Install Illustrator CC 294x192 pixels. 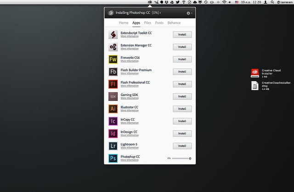point(182,109)
